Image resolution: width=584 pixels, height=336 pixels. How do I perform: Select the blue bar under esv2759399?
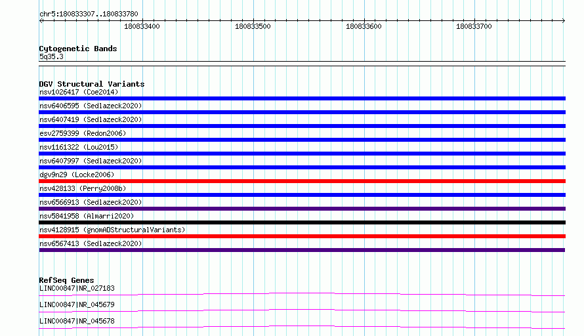click(302, 140)
